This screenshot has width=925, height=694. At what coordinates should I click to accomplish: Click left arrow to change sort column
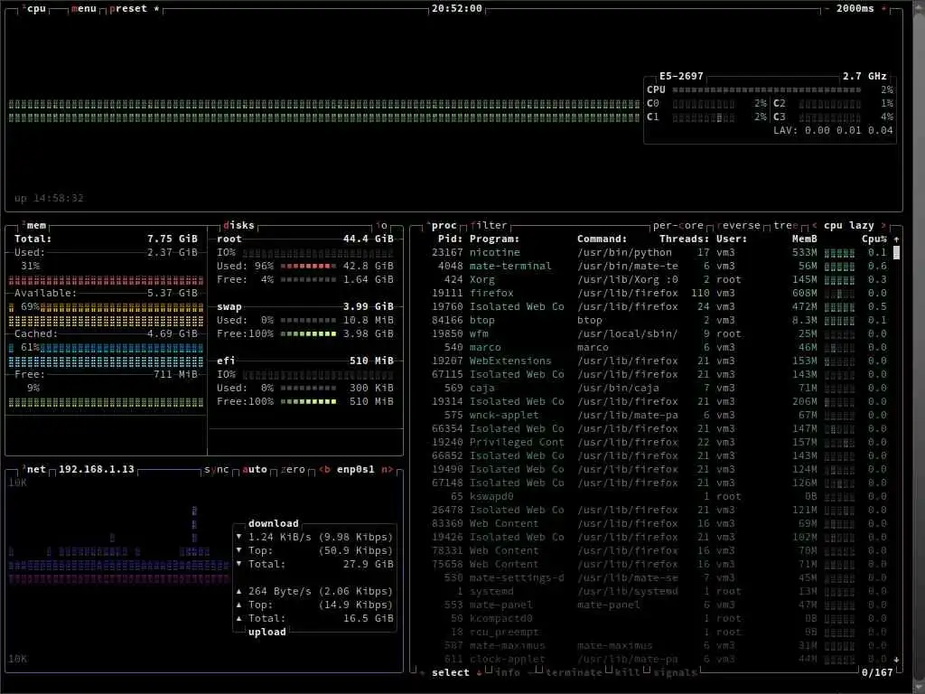coord(815,225)
